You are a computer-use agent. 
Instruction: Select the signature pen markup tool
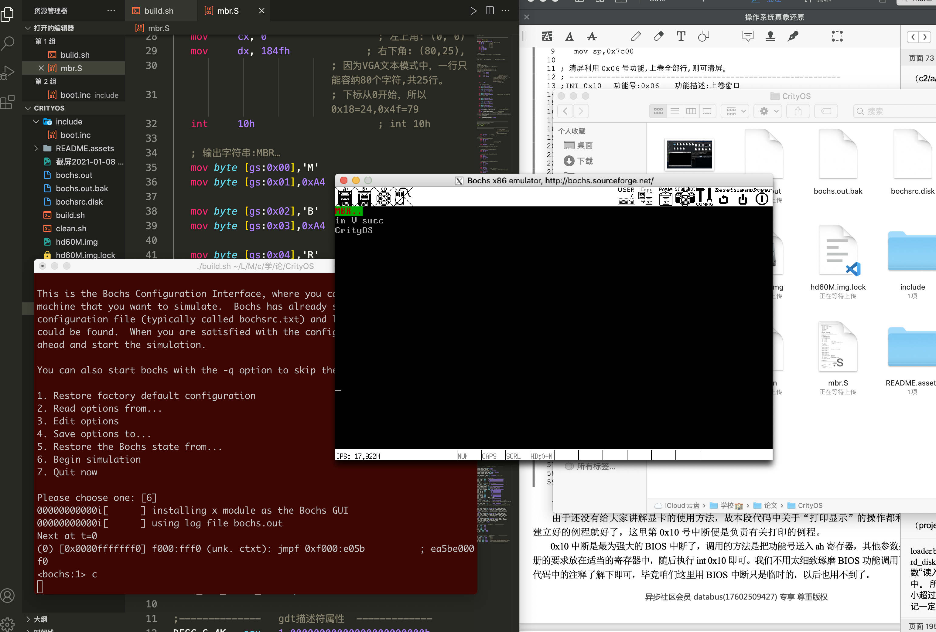[793, 36]
